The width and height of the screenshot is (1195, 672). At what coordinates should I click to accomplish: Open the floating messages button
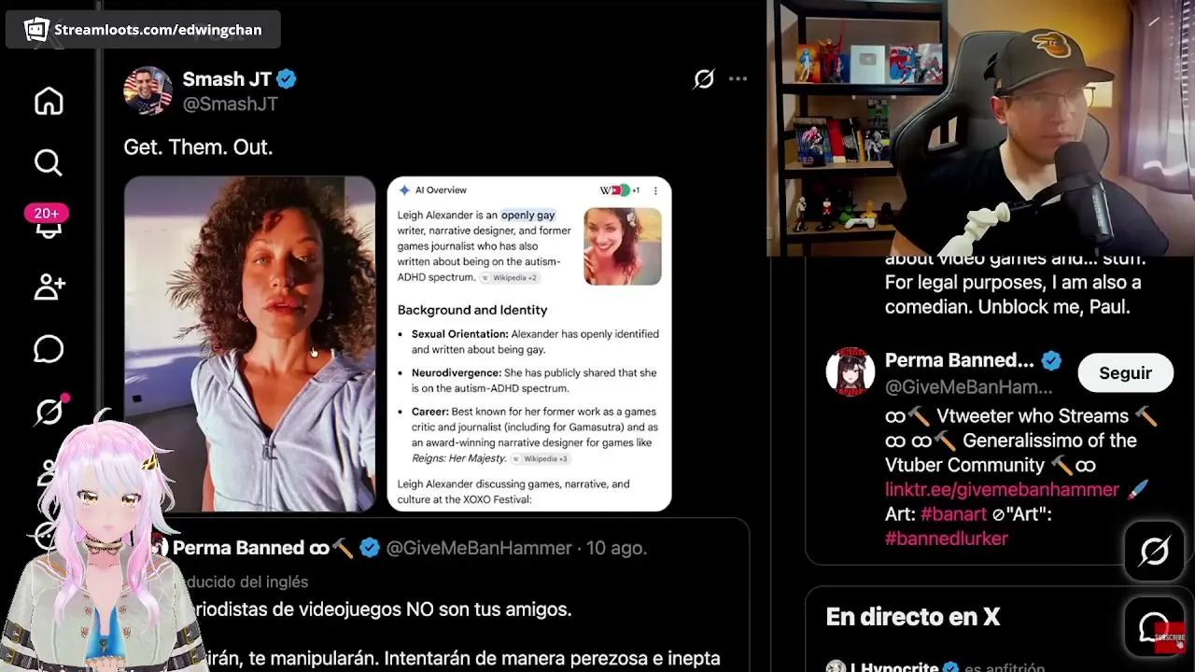(1155, 628)
